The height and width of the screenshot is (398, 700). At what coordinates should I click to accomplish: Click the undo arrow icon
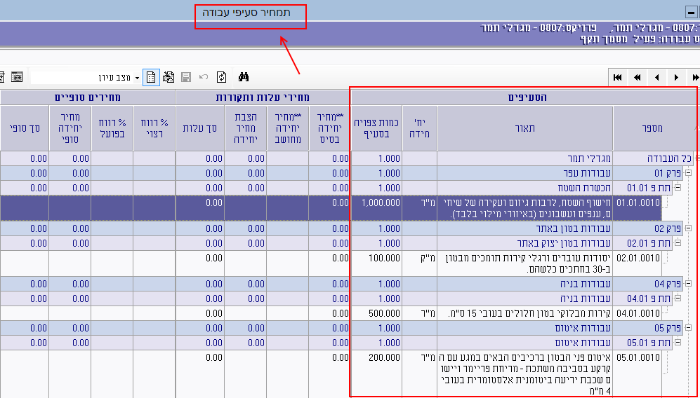pyautogui.click(x=204, y=77)
